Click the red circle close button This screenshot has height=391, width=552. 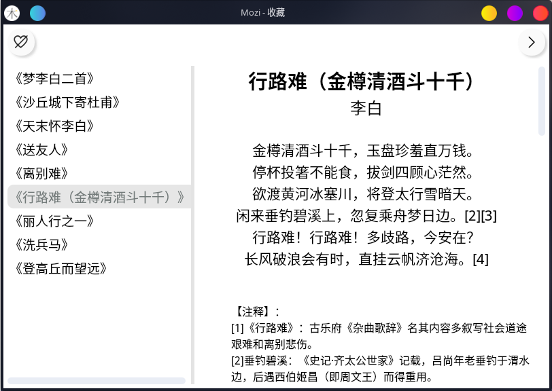click(x=540, y=14)
